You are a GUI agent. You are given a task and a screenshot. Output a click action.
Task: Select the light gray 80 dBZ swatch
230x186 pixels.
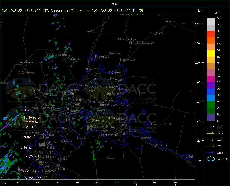point(211,21)
